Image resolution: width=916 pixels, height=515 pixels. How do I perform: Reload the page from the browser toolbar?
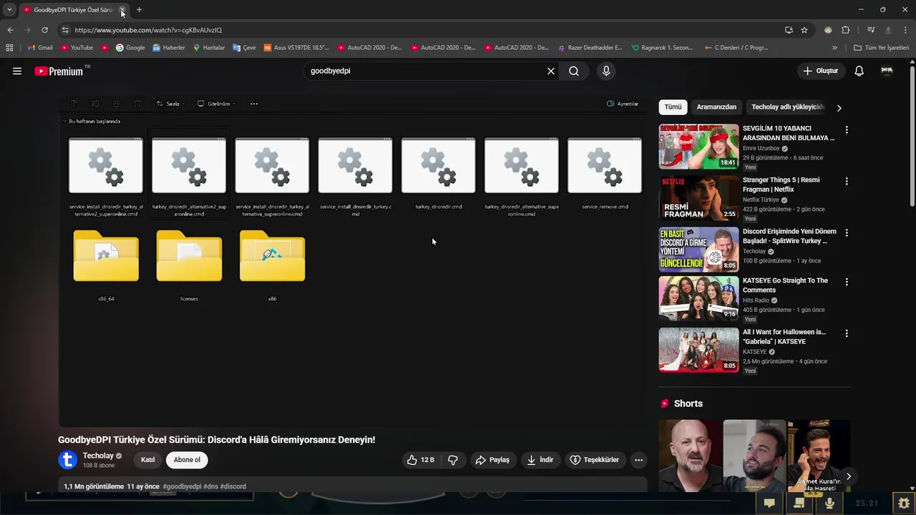tap(44, 30)
